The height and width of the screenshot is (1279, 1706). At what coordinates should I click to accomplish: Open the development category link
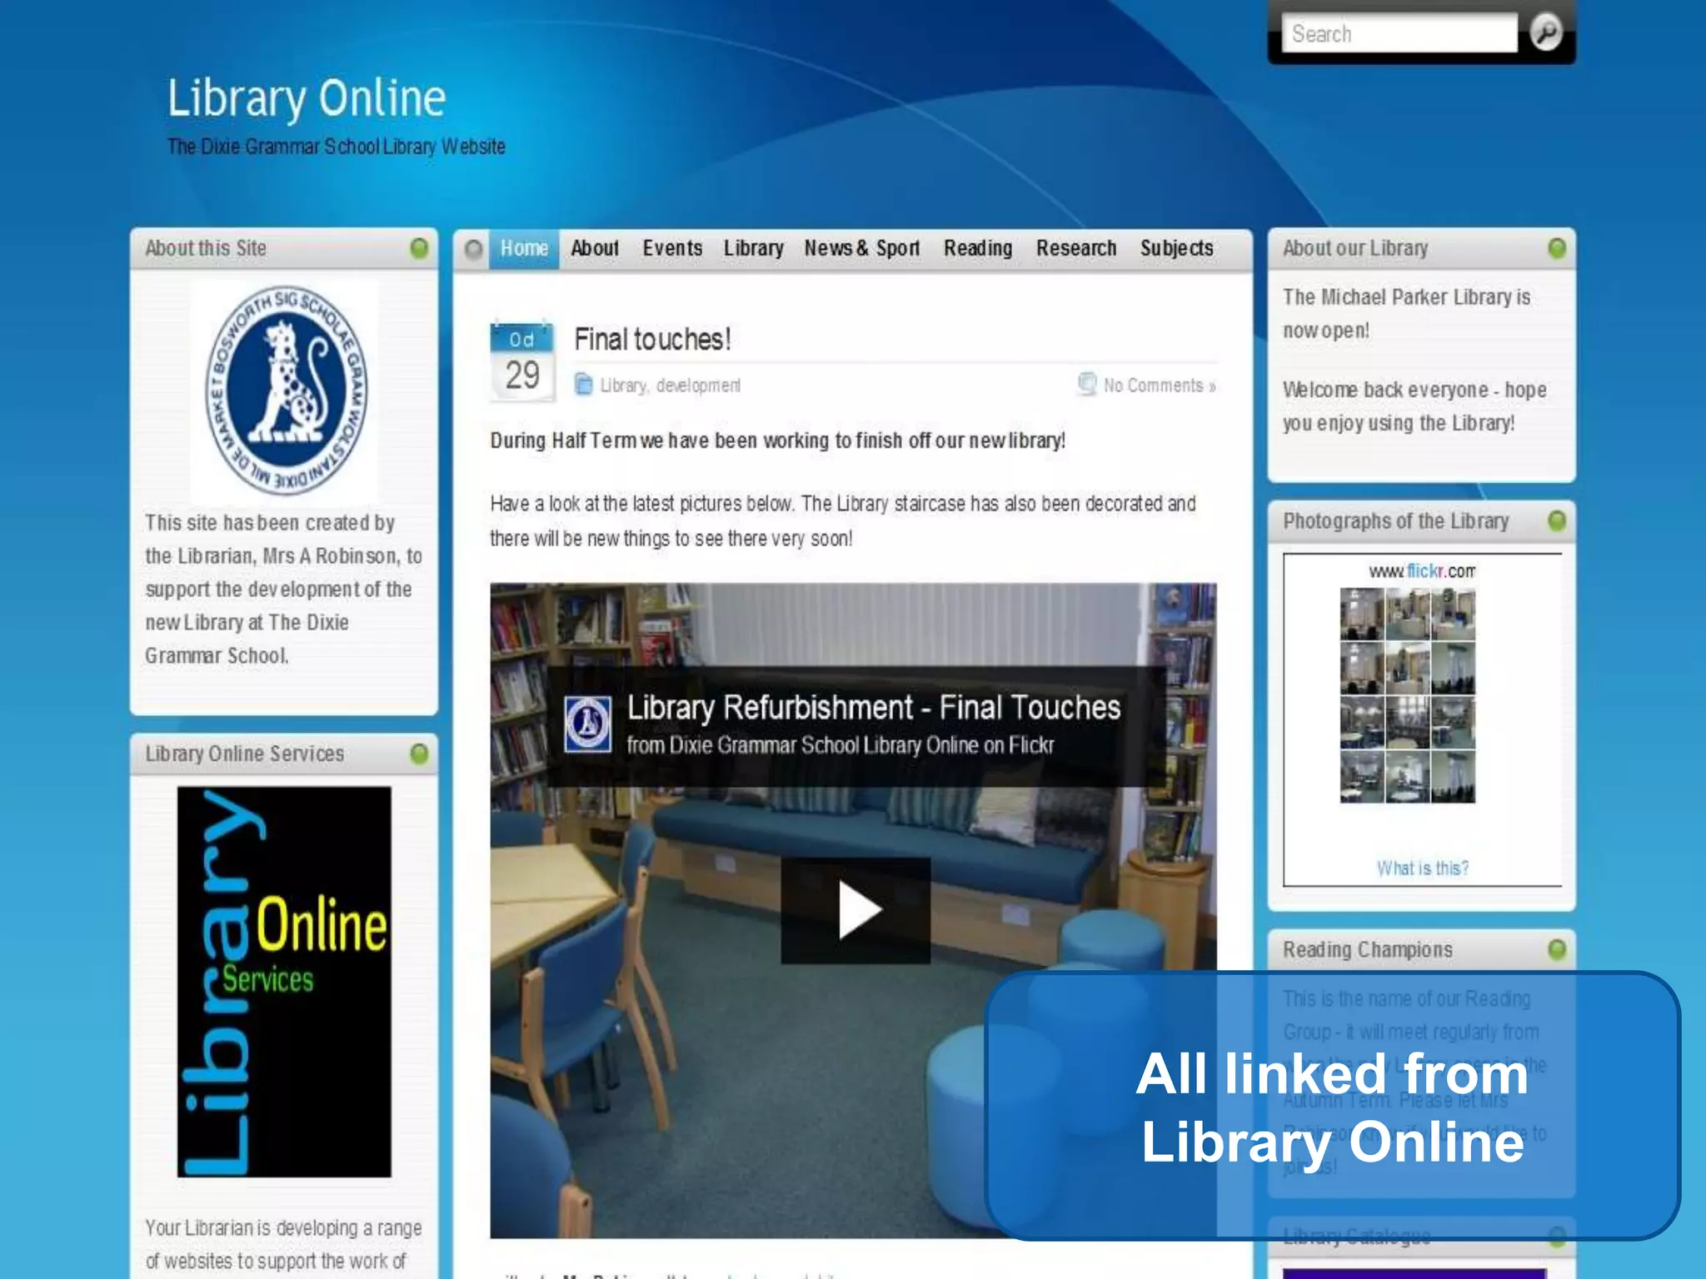point(698,386)
